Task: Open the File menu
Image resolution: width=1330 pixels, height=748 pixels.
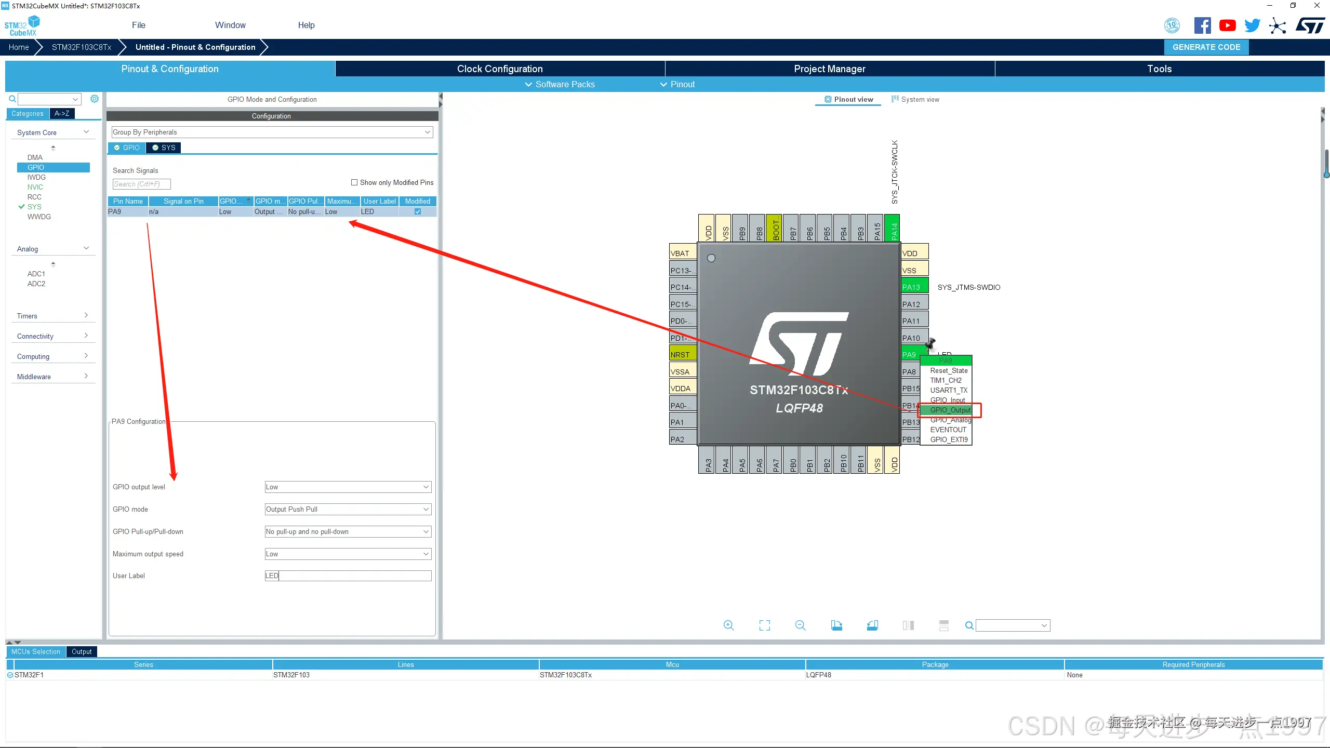Action: [x=139, y=25]
